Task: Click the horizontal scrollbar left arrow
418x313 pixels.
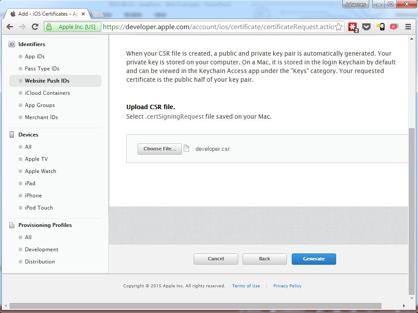Action: click(x=6, y=306)
